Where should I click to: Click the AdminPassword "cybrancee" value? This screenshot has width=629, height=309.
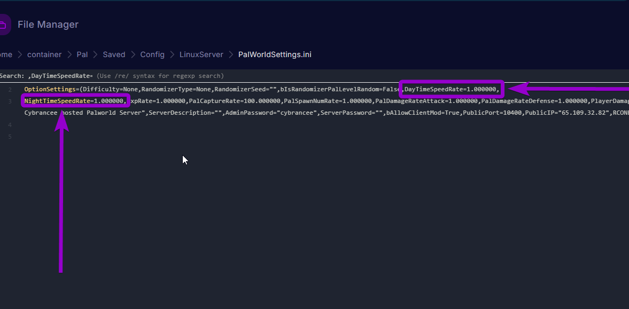tap(296, 113)
